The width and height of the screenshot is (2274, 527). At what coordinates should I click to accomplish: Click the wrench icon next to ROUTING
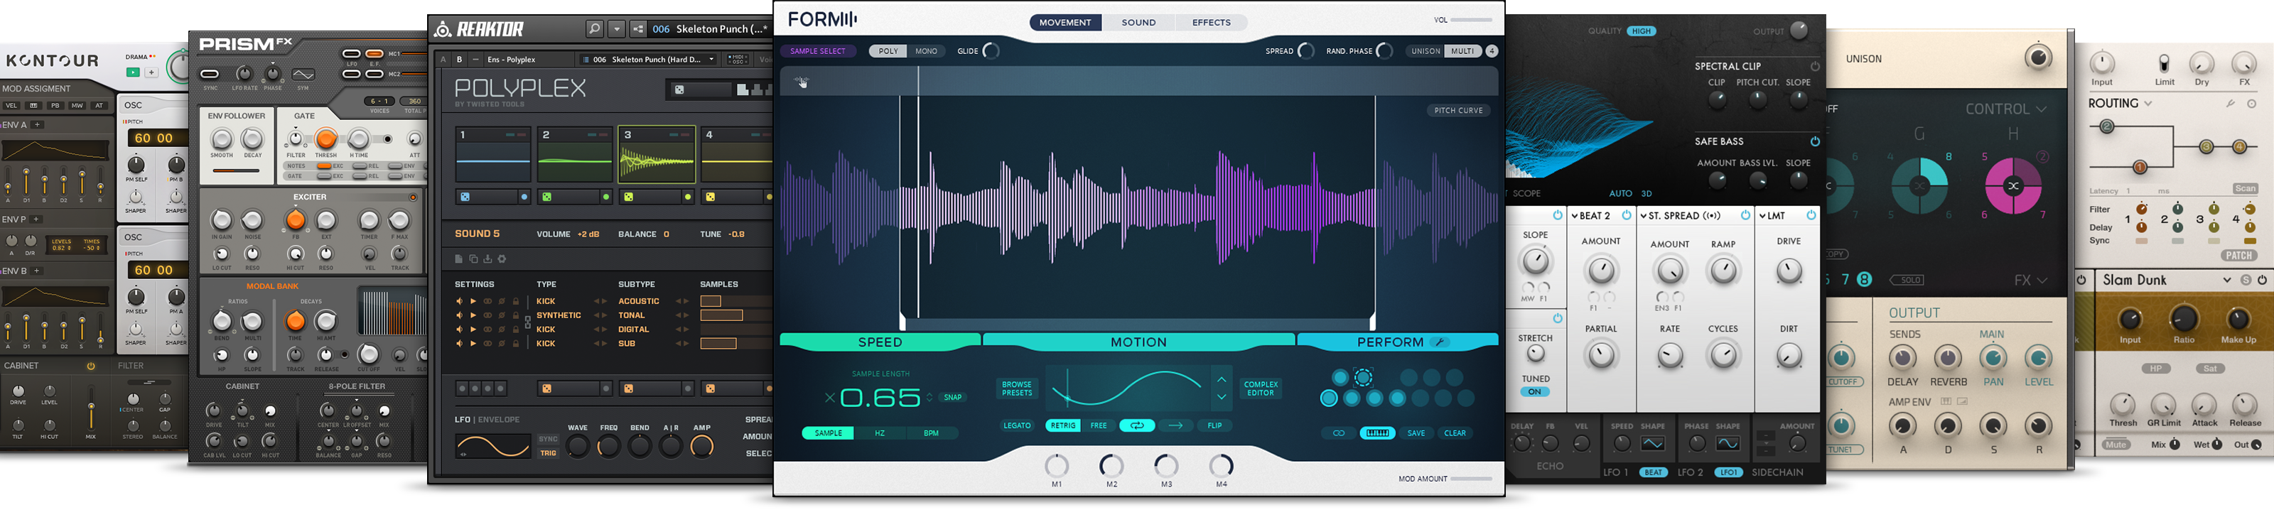click(x=2230, y=103)
